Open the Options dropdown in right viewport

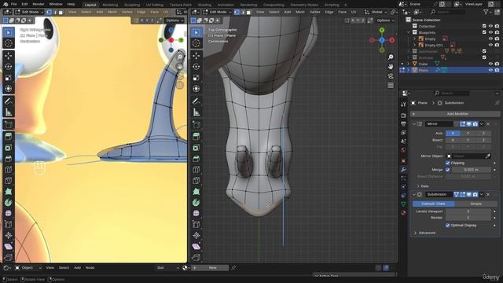pyautogui.click(x=385, y=20)
